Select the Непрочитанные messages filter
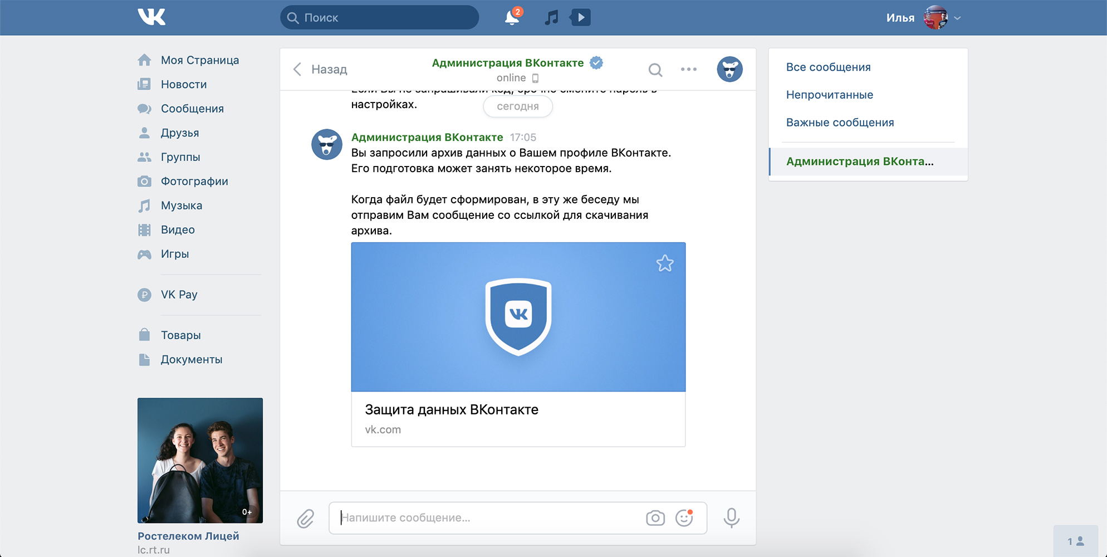The width and height of the screenshot is (1107, 557). (x=829, y=95)
